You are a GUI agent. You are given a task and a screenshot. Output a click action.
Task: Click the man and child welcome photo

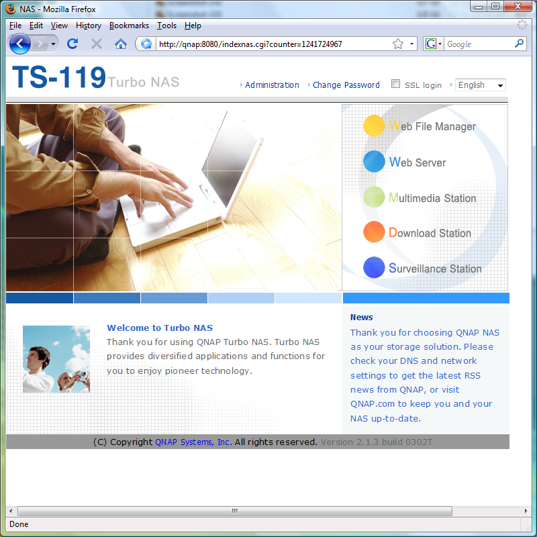56,359
